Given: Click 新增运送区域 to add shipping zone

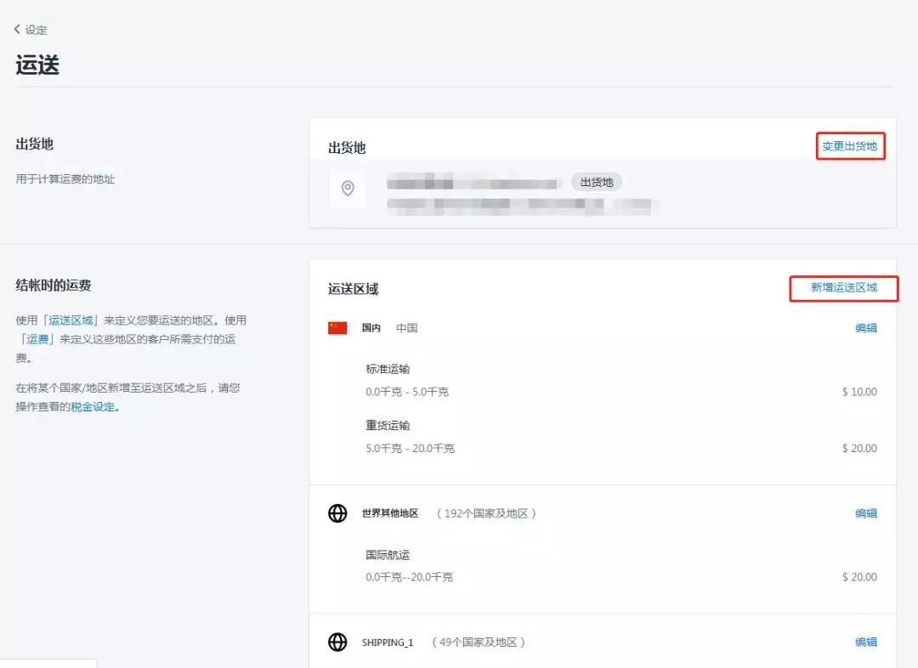Looking at the screenshot, I should [843, 289].
